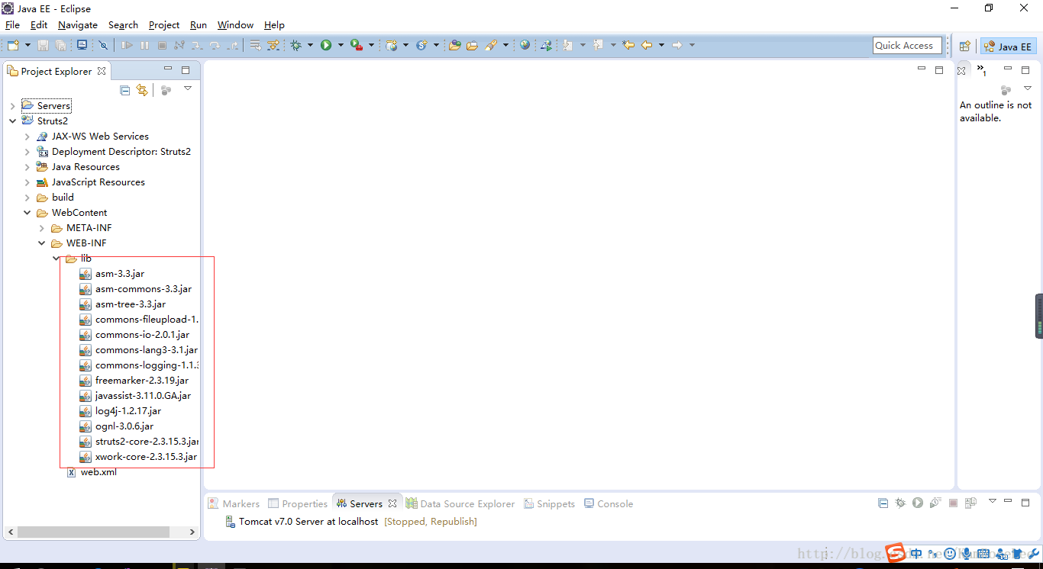The image size is (1043, 569).
Task: Start the server in debug mode icon
Action: (x=900, y=503)
